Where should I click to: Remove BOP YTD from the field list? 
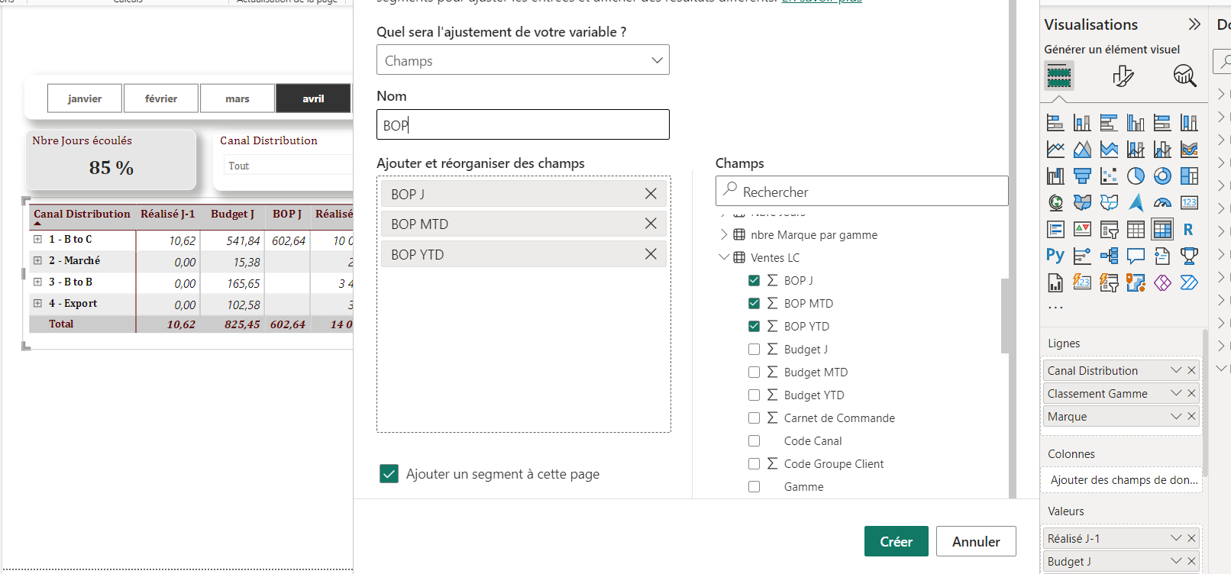(x=651, y=254)
